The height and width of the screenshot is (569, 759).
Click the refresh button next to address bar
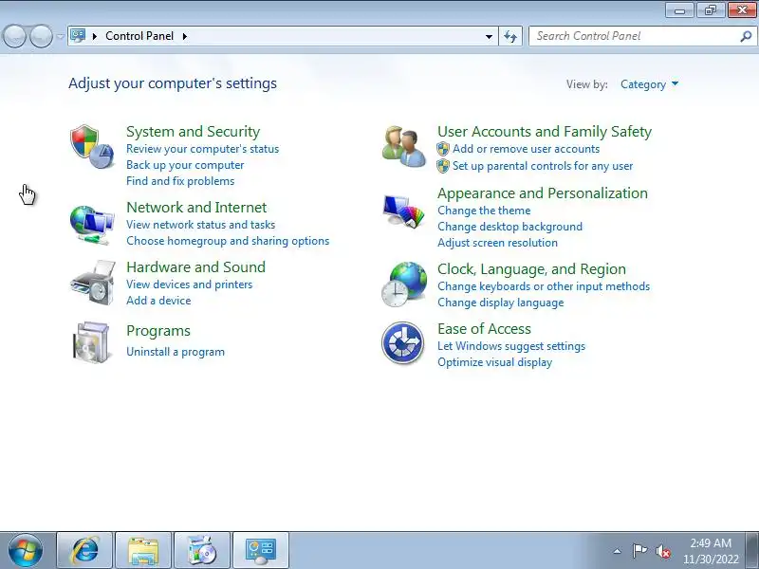[x=510, y=36]
